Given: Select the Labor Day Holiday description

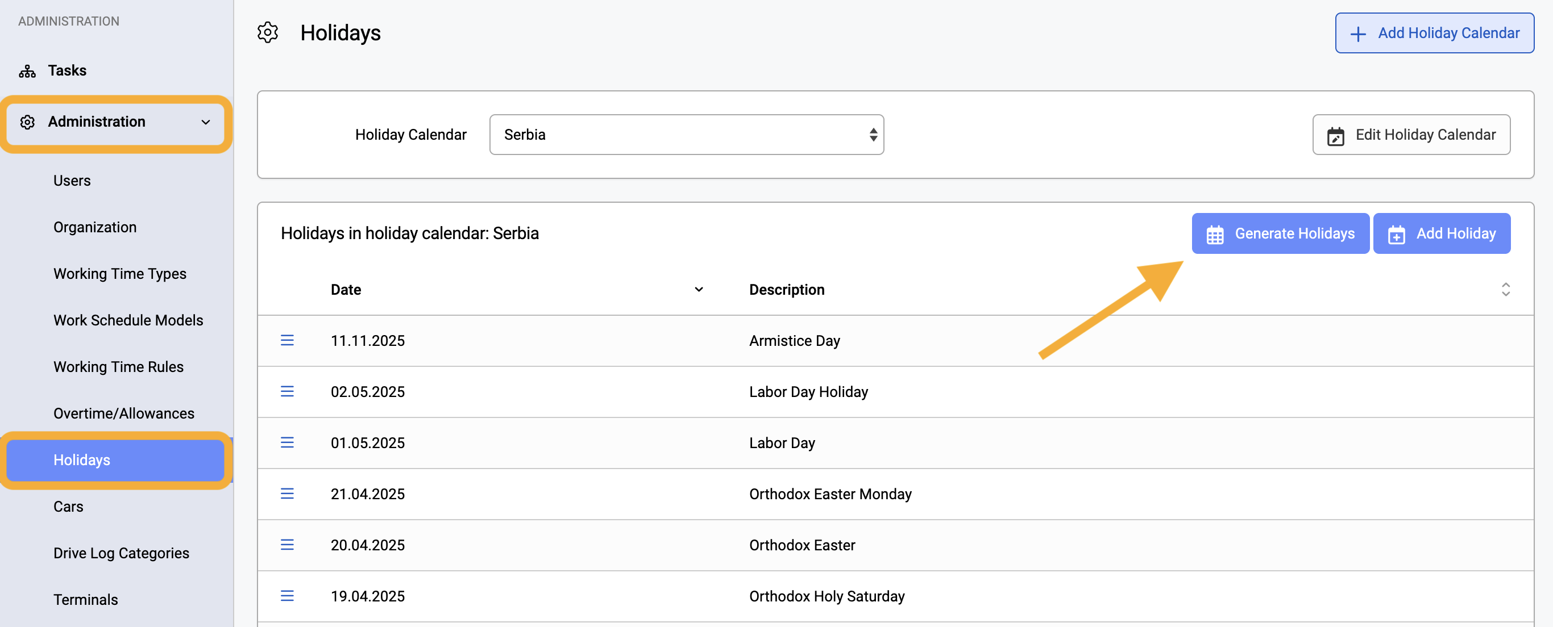Looking at the screenshot, I should [808, 392].
